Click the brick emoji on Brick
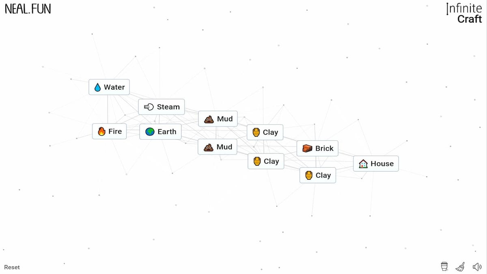Screen dimensions: 487x274 pyautogui.click(x=307, y=149)
